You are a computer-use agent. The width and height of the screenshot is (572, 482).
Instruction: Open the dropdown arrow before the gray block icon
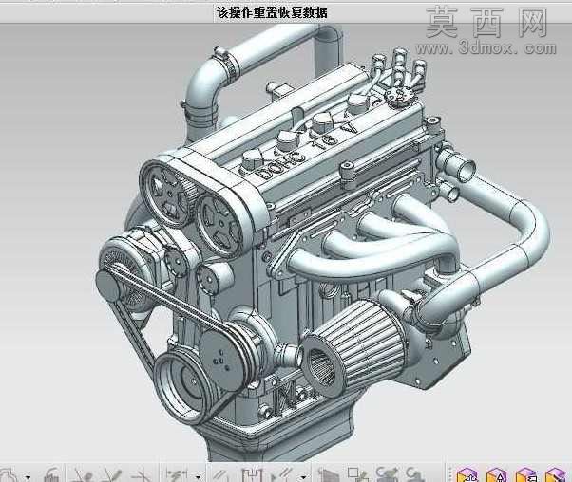pos(303,476)
